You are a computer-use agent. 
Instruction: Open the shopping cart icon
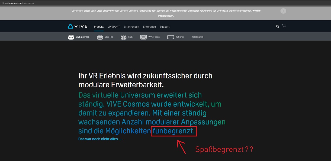point(284,26)
